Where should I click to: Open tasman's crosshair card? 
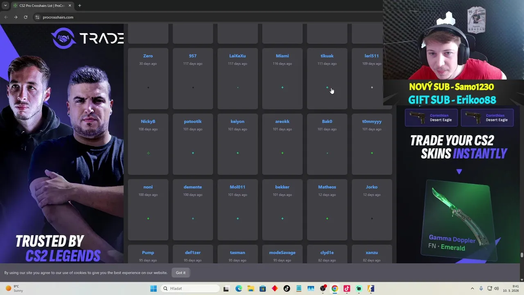(237, 254)
